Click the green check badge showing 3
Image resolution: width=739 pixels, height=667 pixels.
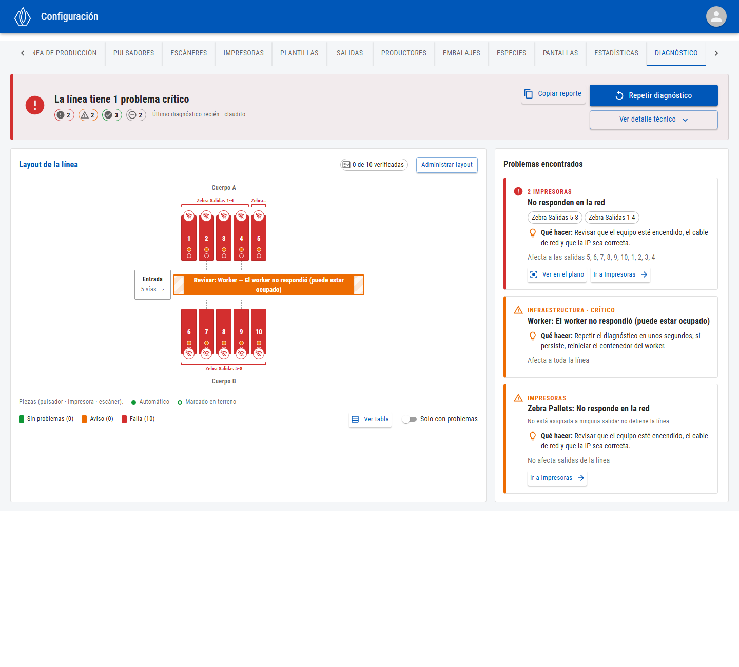112,115
